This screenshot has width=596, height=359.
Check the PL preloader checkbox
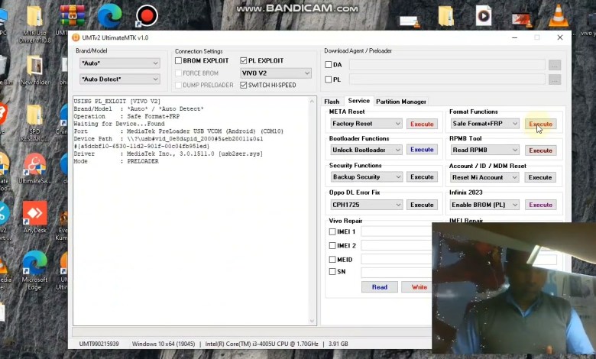click(329, 79)
